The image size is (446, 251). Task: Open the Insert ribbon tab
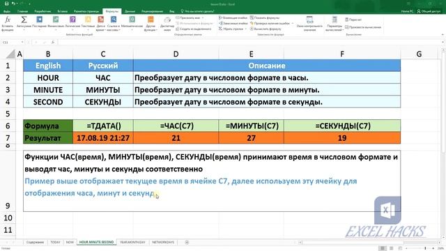62,11
